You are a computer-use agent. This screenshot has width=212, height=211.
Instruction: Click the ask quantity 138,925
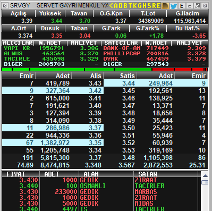[160, 98]
